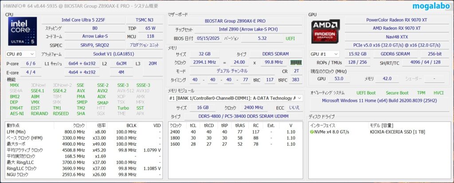
Task: Click the TSMC N3 process field
Action: tap(144, 20)
